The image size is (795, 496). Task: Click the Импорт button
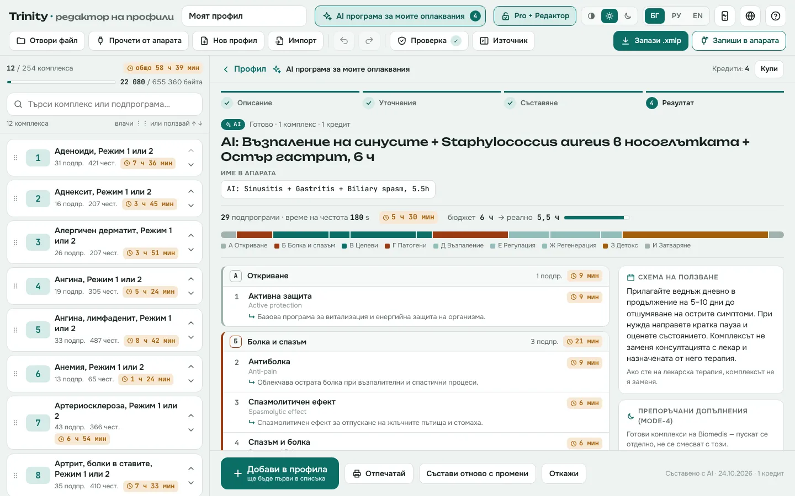[x=296, y=41]
